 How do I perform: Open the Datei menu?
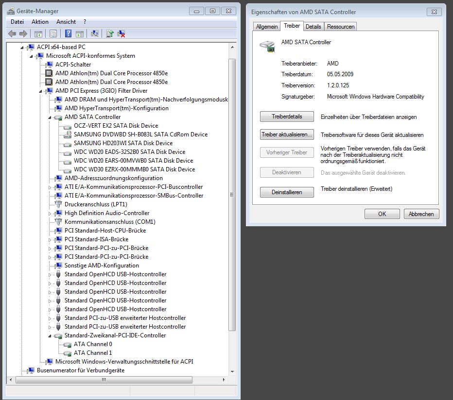click(x=17, y=22)
